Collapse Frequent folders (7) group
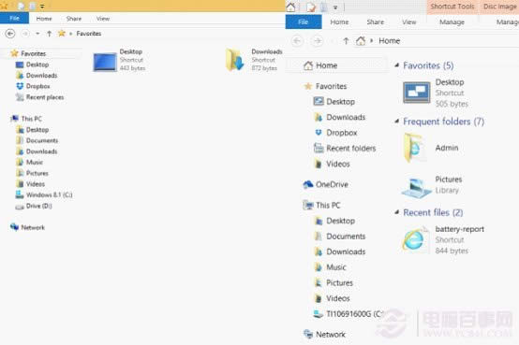519x345 pixels. (397, 122)
